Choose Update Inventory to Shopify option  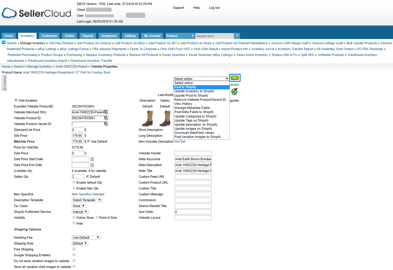[x=201, y=91]
